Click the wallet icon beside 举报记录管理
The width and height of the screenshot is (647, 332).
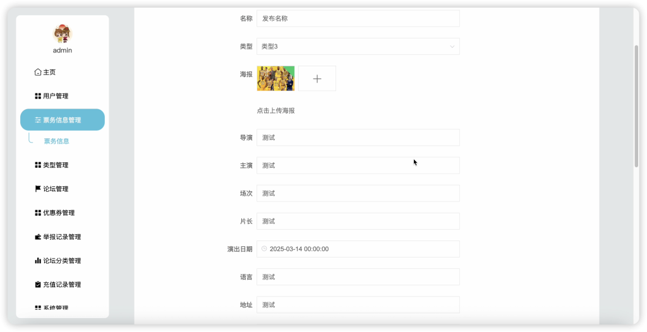pos(38,237)
